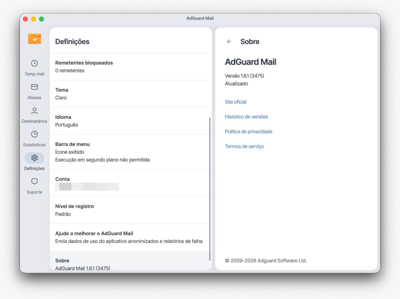Click Execução em segundo plano não permitida

click(x=102, y=160)
